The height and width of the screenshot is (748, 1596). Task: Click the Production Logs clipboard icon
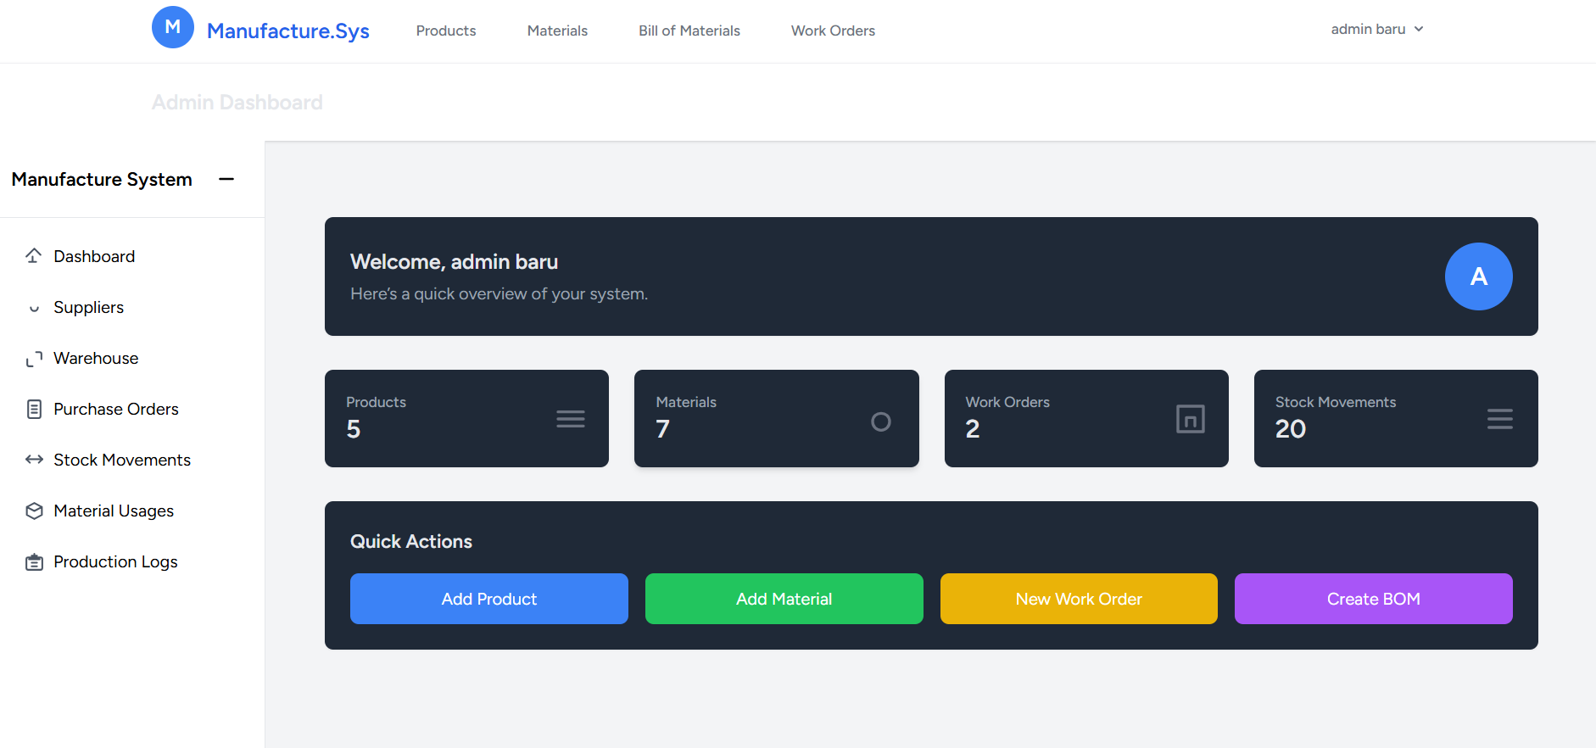pos(34,562)
